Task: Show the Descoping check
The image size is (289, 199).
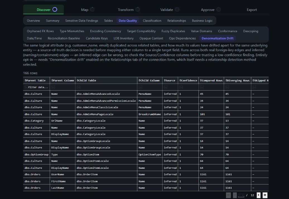Action: point(251,31)
